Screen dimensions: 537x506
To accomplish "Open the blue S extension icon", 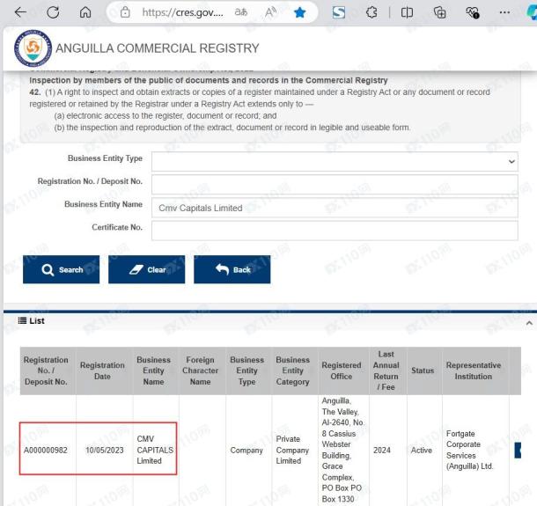I will click(339, 12).
